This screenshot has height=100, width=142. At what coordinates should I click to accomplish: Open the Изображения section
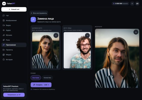(14, 21)
